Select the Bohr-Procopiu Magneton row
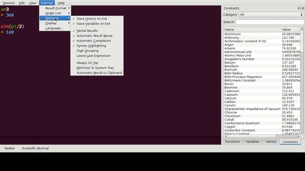The image size is (305, 171). (262, 77)
